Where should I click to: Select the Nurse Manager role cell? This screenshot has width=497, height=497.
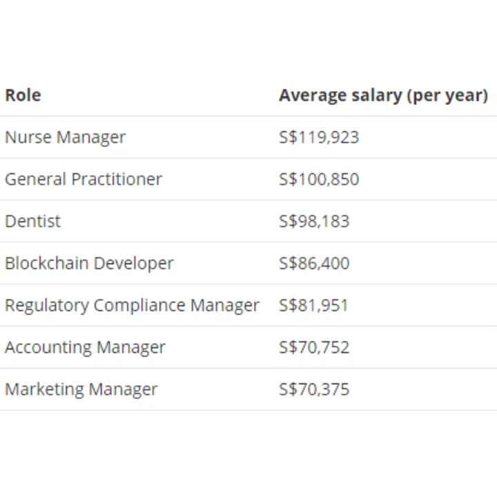[65, 137]
